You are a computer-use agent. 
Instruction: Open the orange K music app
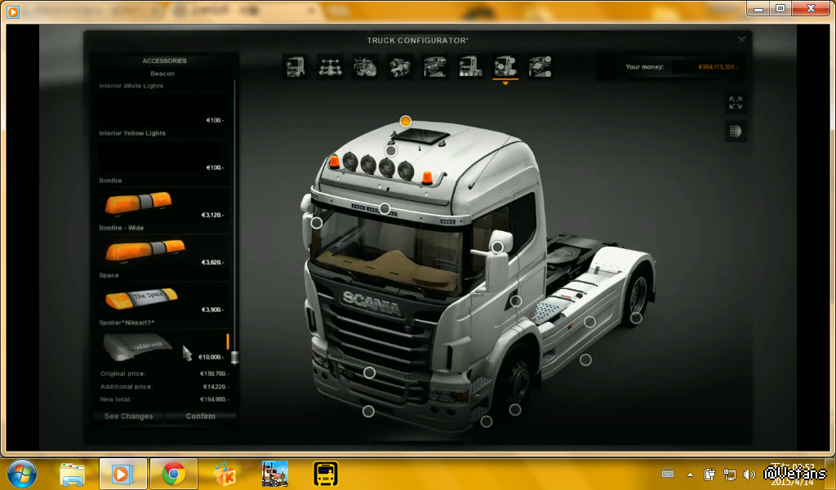click(x=225, y=474)
